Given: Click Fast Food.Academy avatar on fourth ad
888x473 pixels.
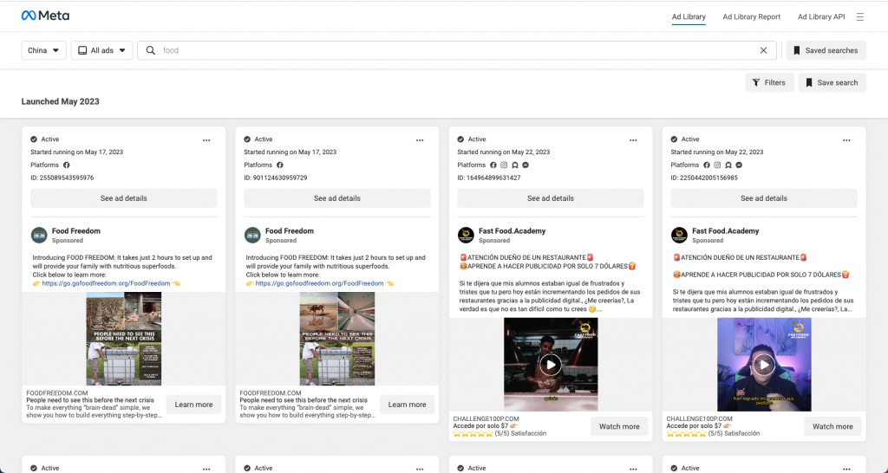Looking at the screenshot, I should [x=680, y=235].
